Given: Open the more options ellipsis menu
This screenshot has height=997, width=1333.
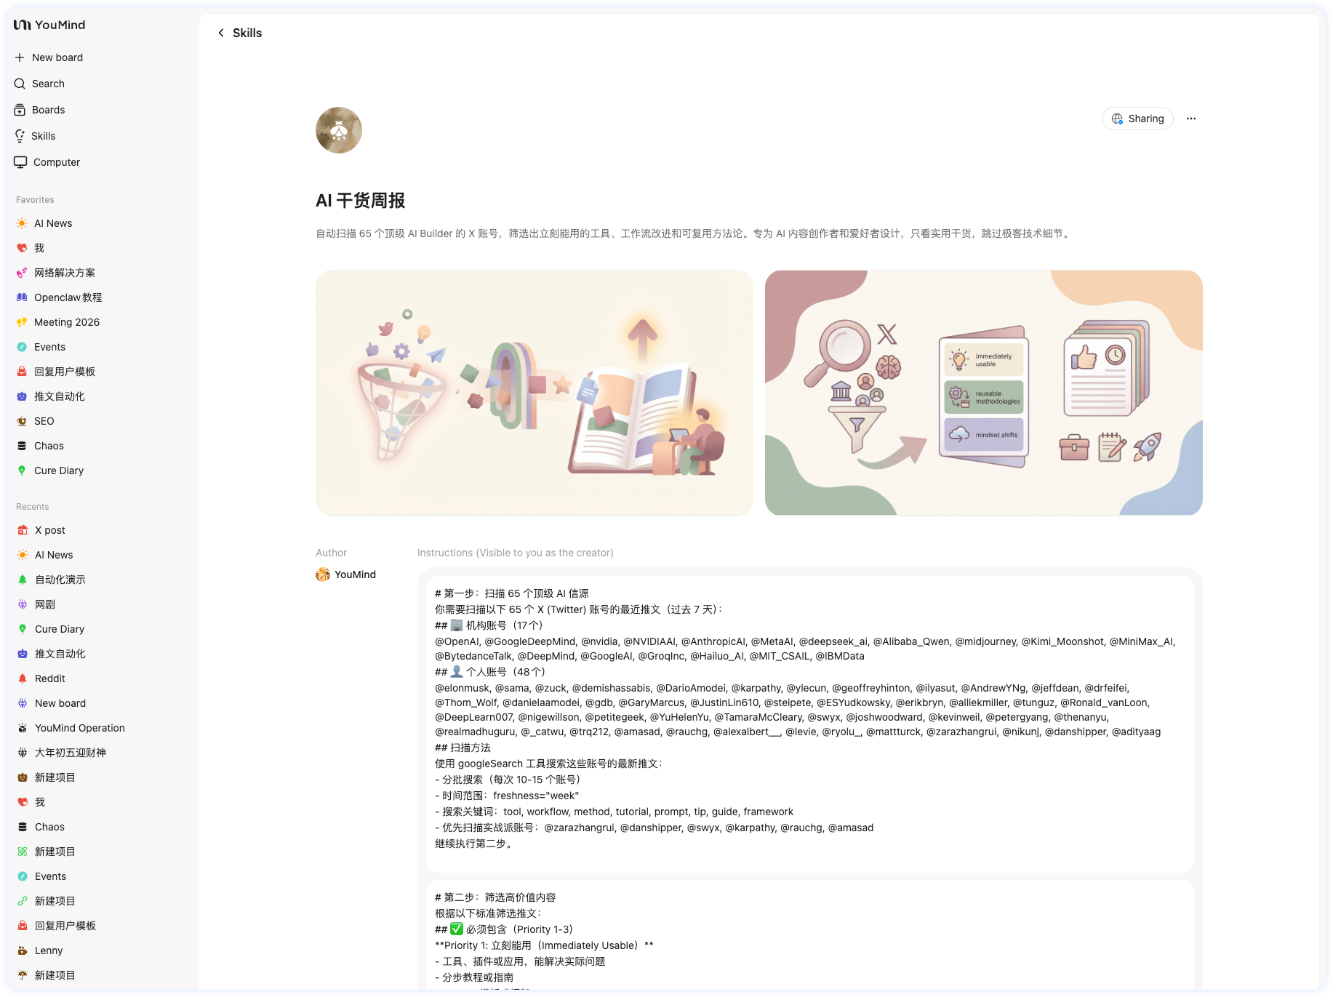Looking at the screenshot, I should tap(1191, 119).
